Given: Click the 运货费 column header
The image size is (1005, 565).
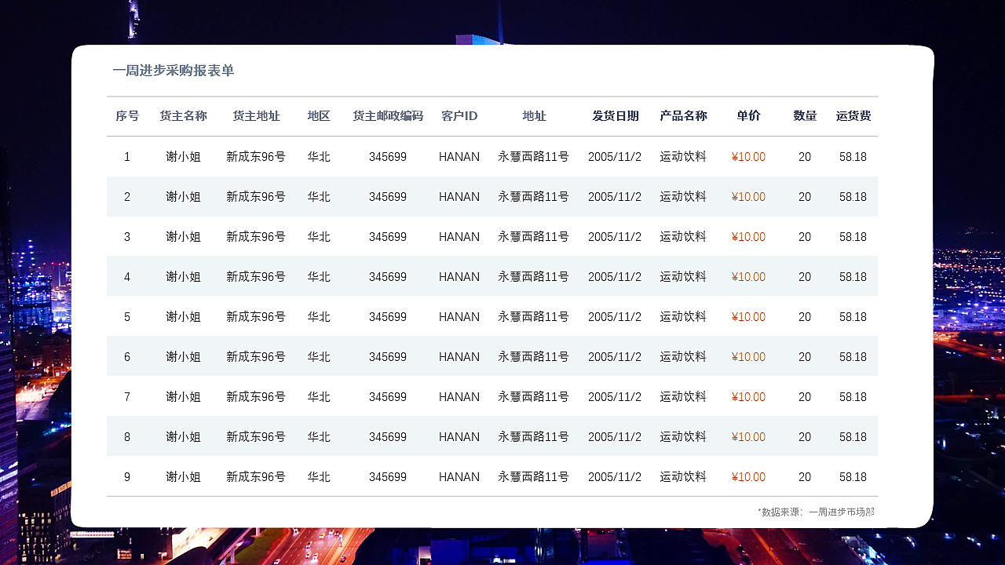Looking at the screenshot, I should [x=853, y=115].
